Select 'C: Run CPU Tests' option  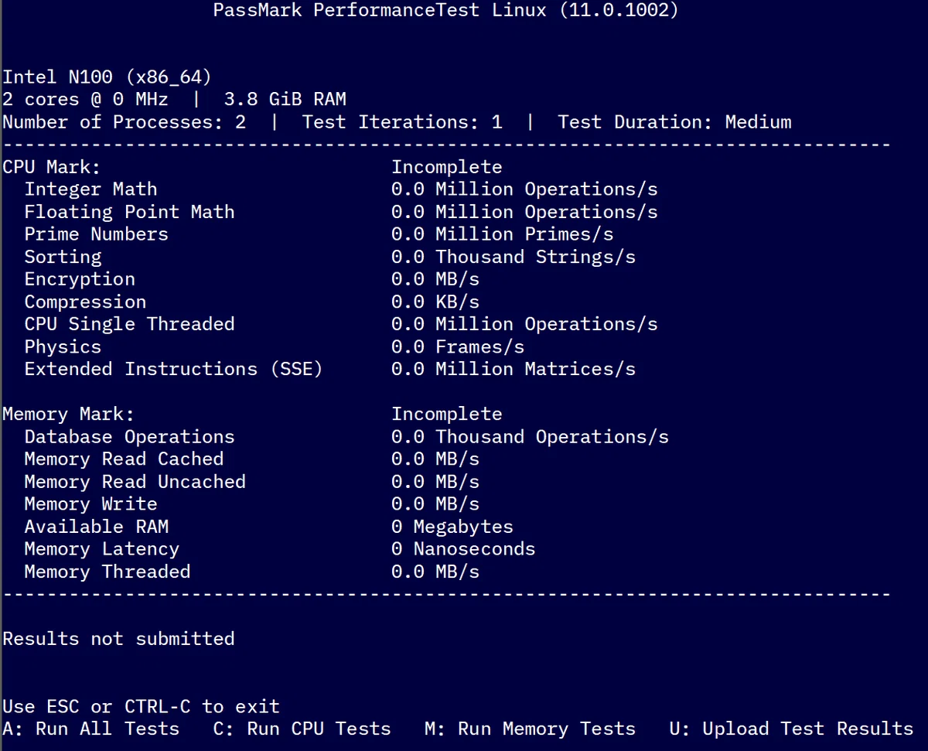point(302,729)
